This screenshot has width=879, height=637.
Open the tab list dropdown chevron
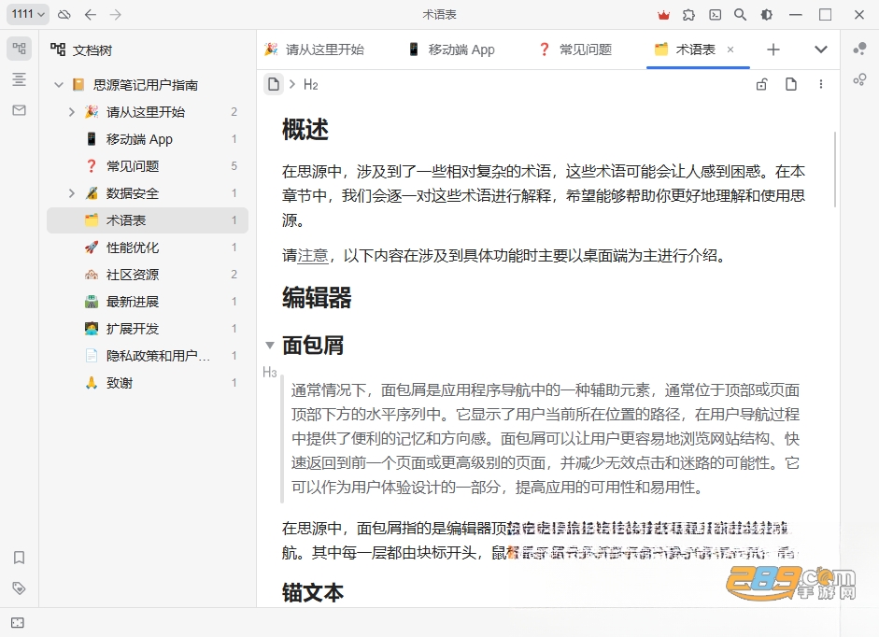click(x=821, y=50)
